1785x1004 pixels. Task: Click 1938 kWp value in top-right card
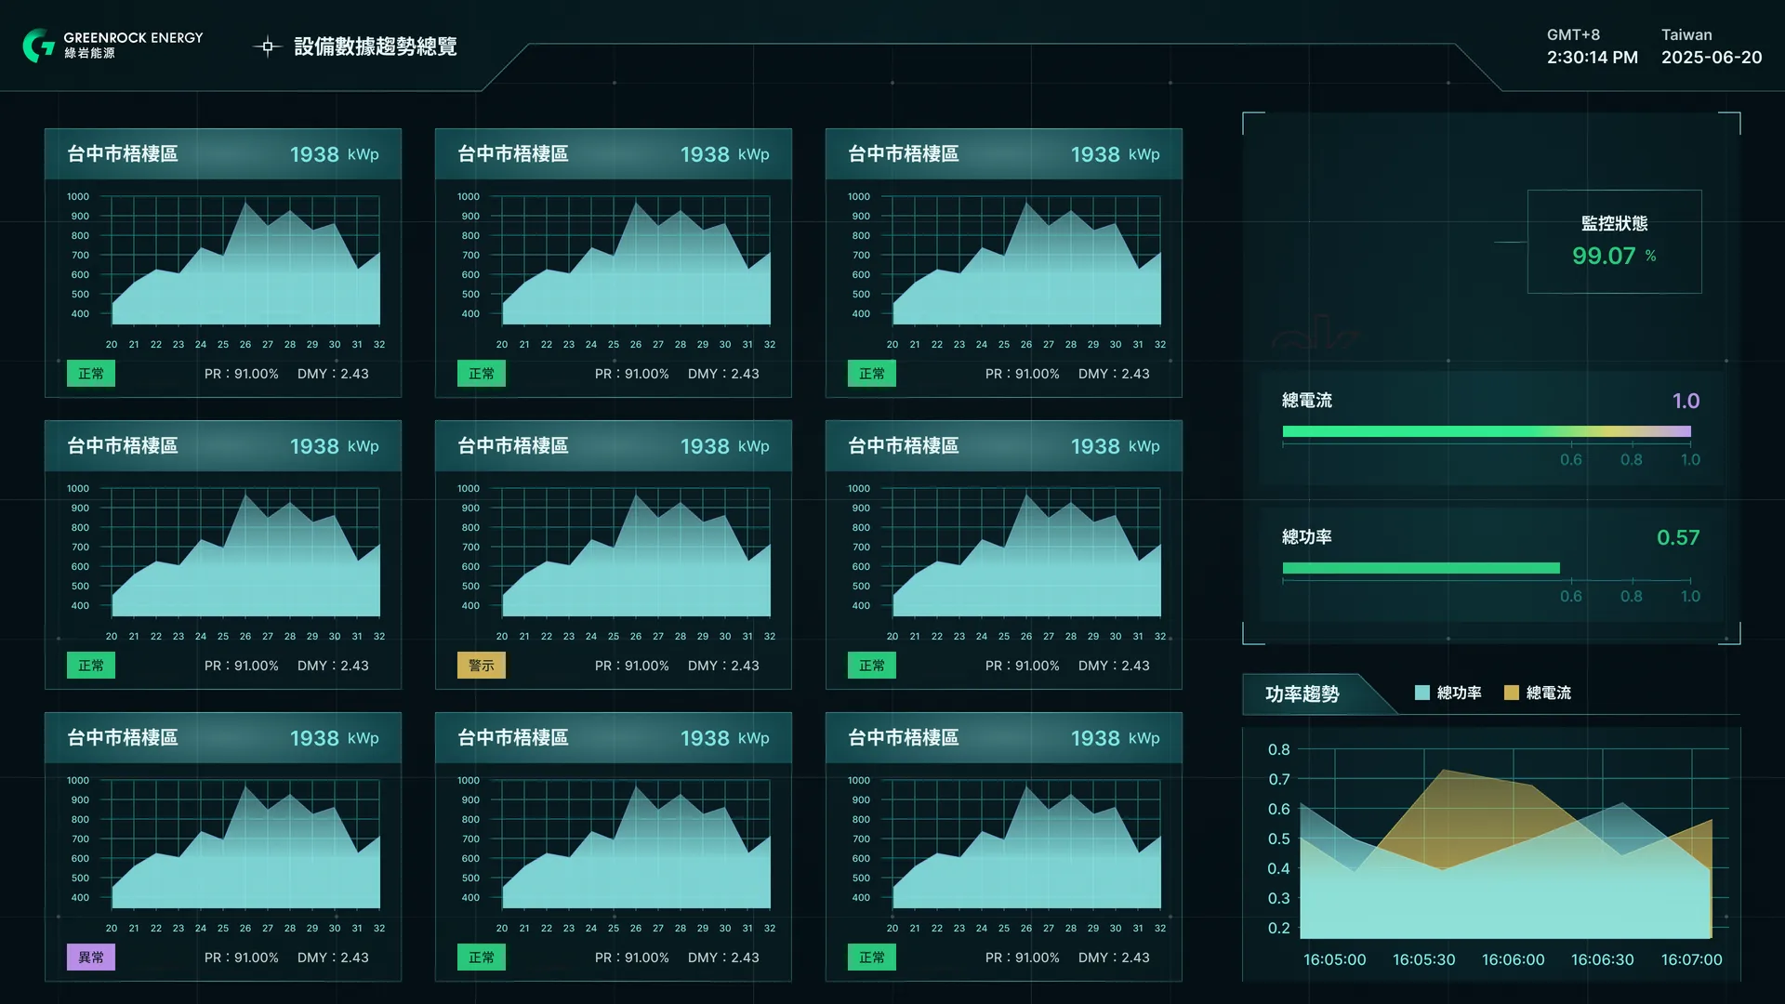click(1115, 154)
